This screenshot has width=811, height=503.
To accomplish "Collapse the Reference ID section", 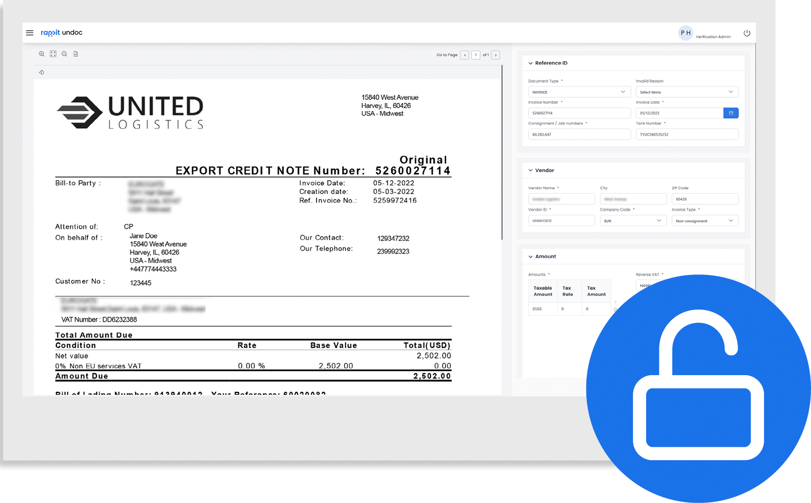I will click(x=530, y=63).
